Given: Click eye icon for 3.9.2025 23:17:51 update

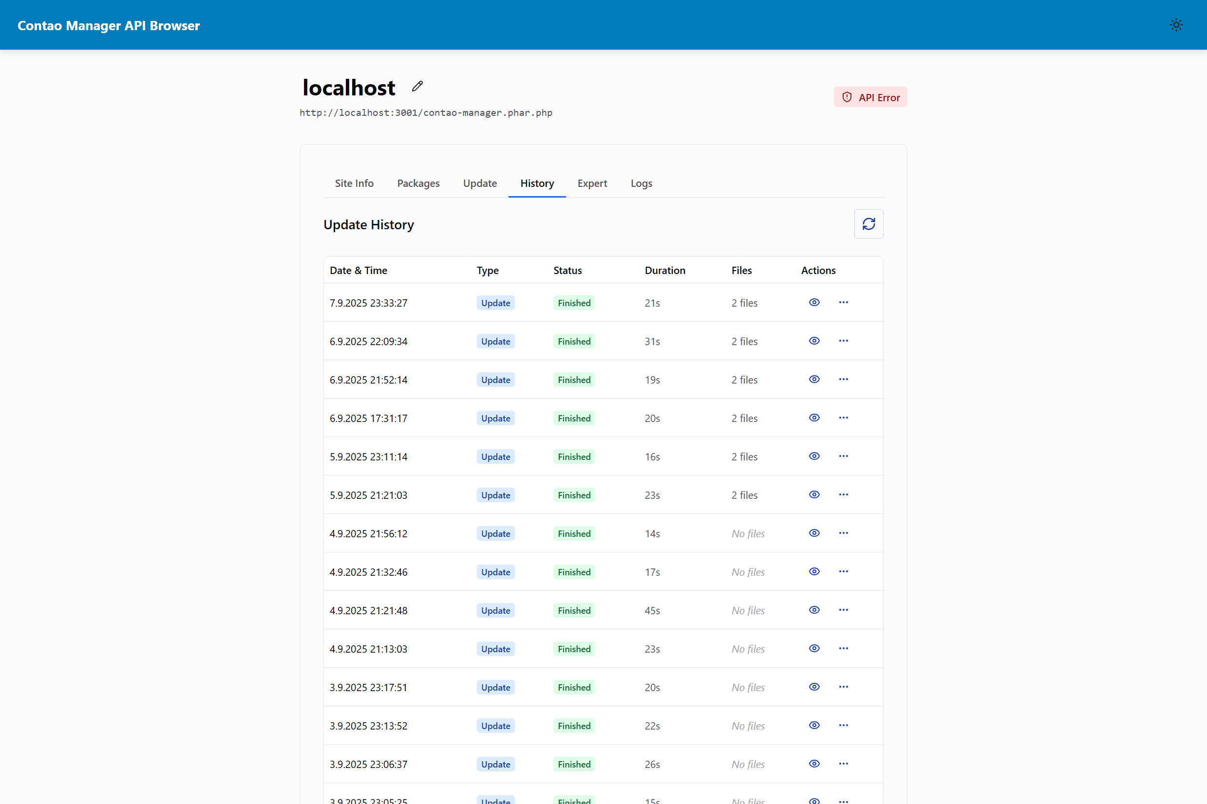Looking at the screenshot, I should [x=814, y=687].
